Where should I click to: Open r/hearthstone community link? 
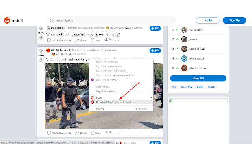198,68
